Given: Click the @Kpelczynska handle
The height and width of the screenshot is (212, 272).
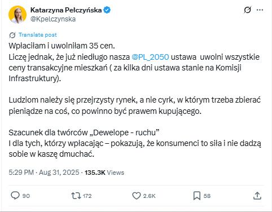Looking at the screenshot, I should click(x=53, y=19).
